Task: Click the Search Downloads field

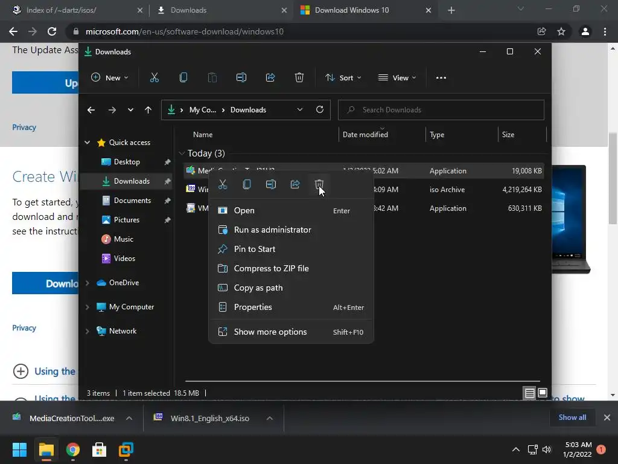Action: [x=441, y=110]
